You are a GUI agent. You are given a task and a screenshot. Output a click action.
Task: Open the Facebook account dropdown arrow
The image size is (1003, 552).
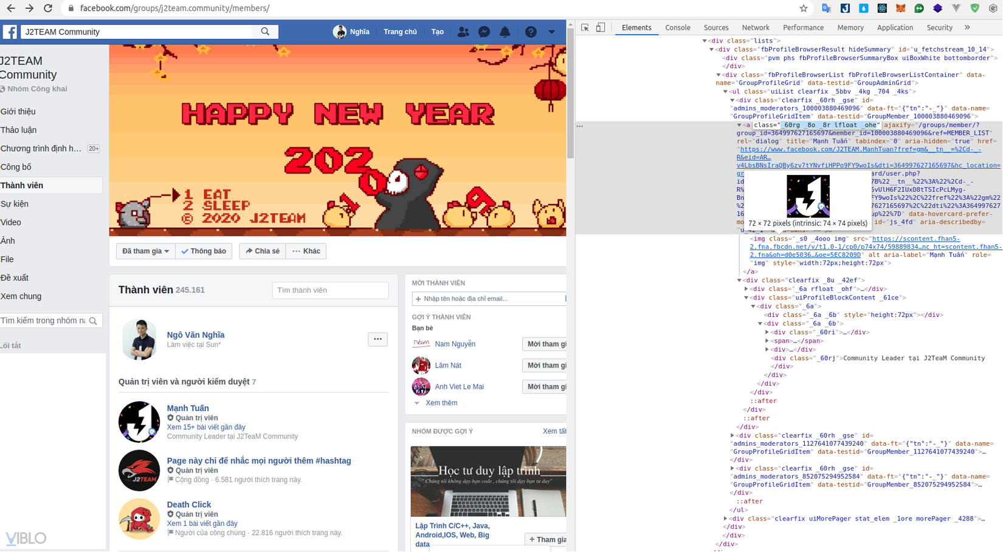coord(551,32)
